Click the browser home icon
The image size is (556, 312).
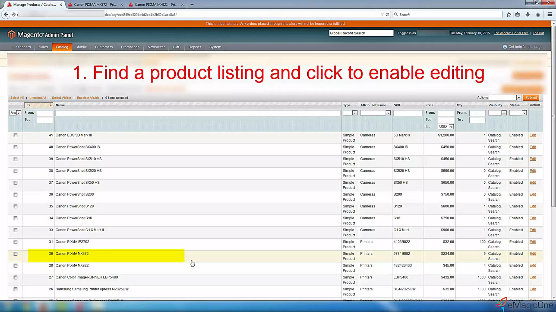tap(538, 15)
